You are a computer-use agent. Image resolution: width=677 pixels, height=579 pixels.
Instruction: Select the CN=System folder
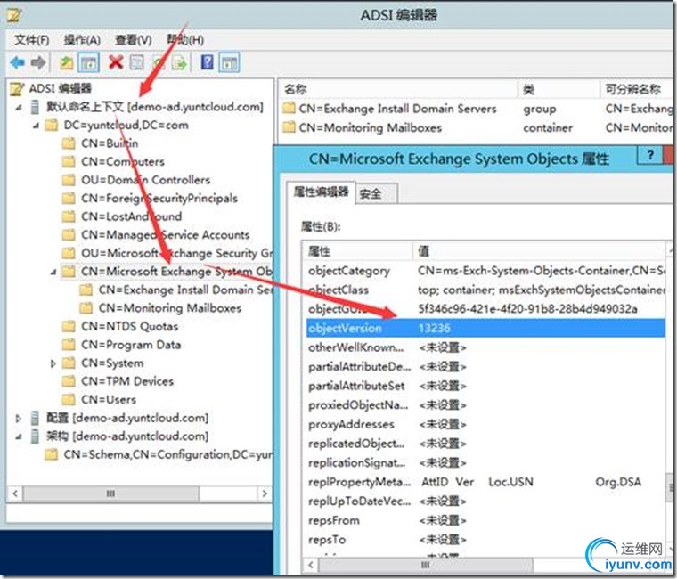tap(112, 363)
